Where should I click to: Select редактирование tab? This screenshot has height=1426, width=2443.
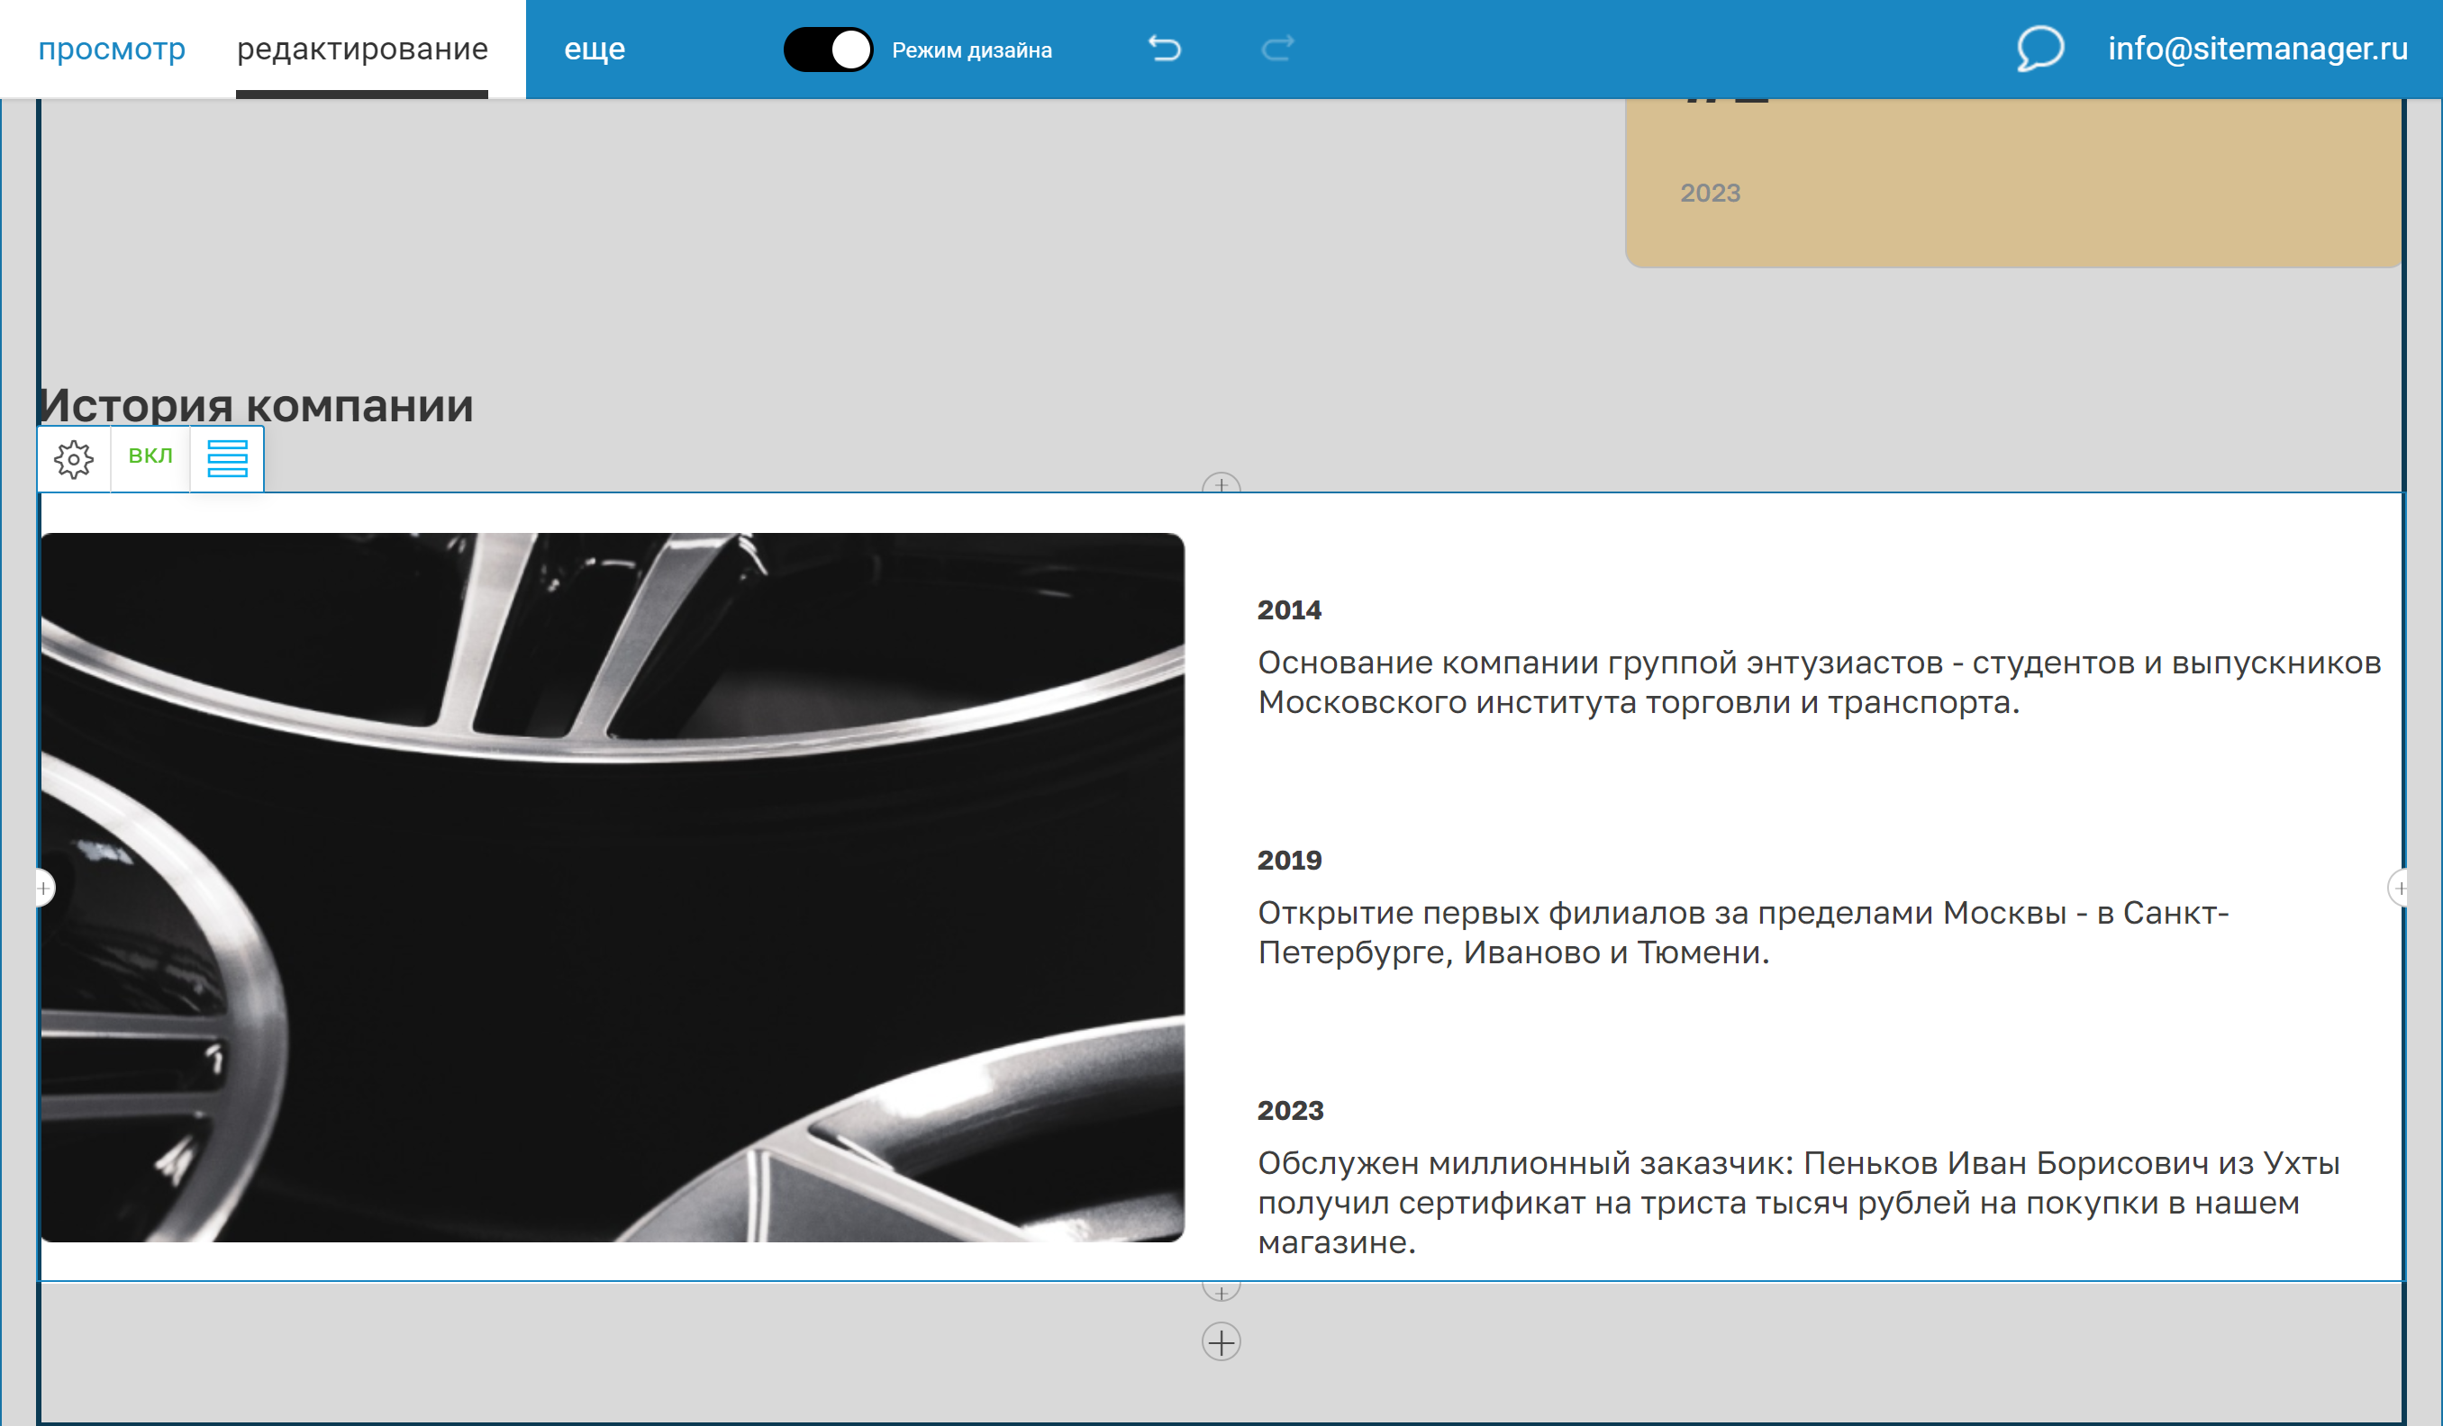[362, 49]
